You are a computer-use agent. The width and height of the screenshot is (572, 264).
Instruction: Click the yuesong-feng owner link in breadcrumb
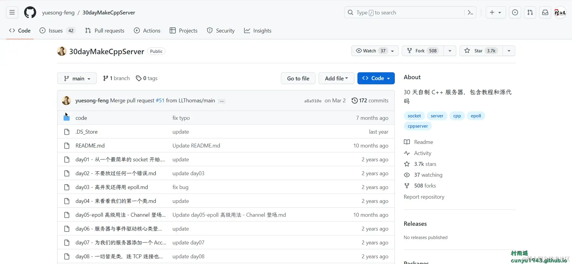click(58, 13)
